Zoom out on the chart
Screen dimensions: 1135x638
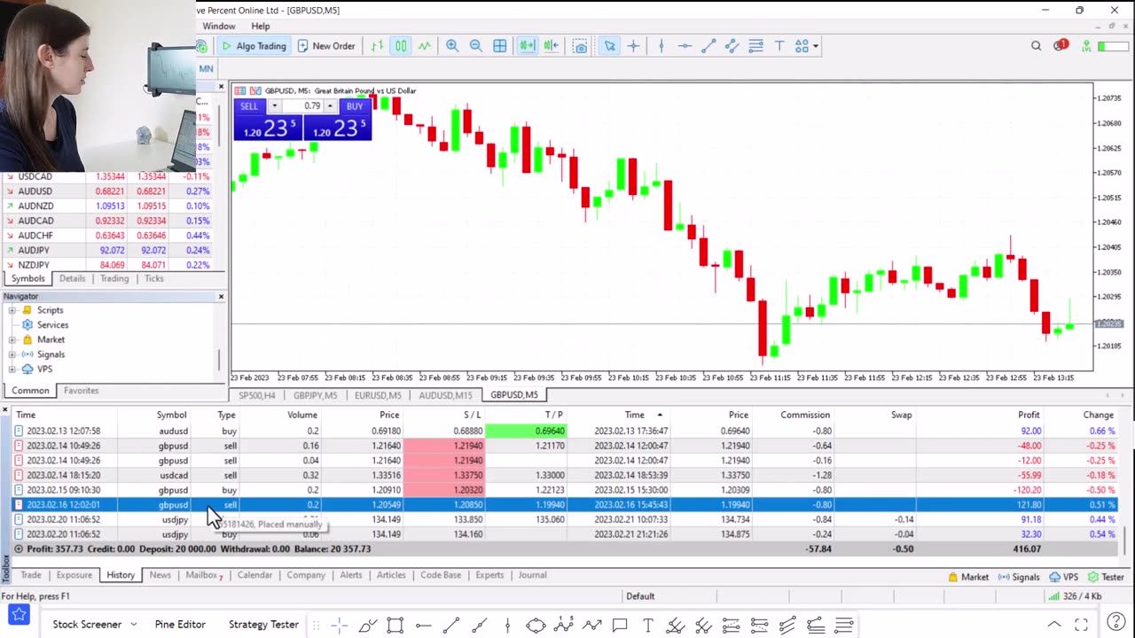pyautogui.click(x=476, y=46)
